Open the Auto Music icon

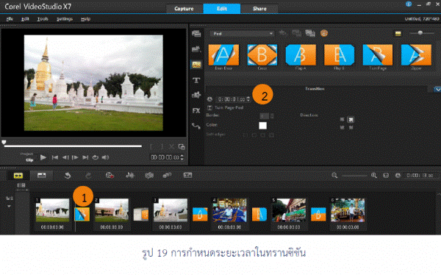149,175
